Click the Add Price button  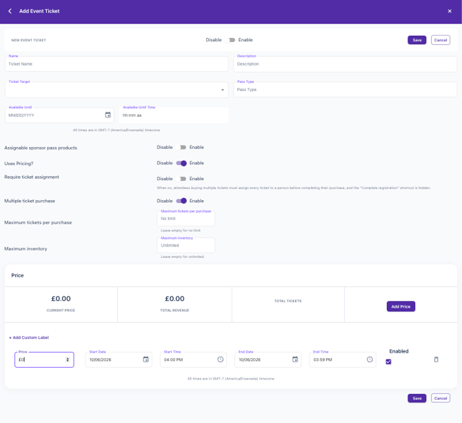tap(401, 306)
